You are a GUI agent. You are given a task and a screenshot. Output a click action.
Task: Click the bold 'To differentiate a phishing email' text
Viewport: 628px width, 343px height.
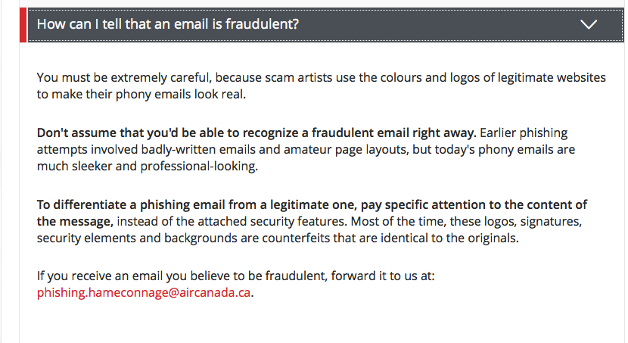pos(312,204)
